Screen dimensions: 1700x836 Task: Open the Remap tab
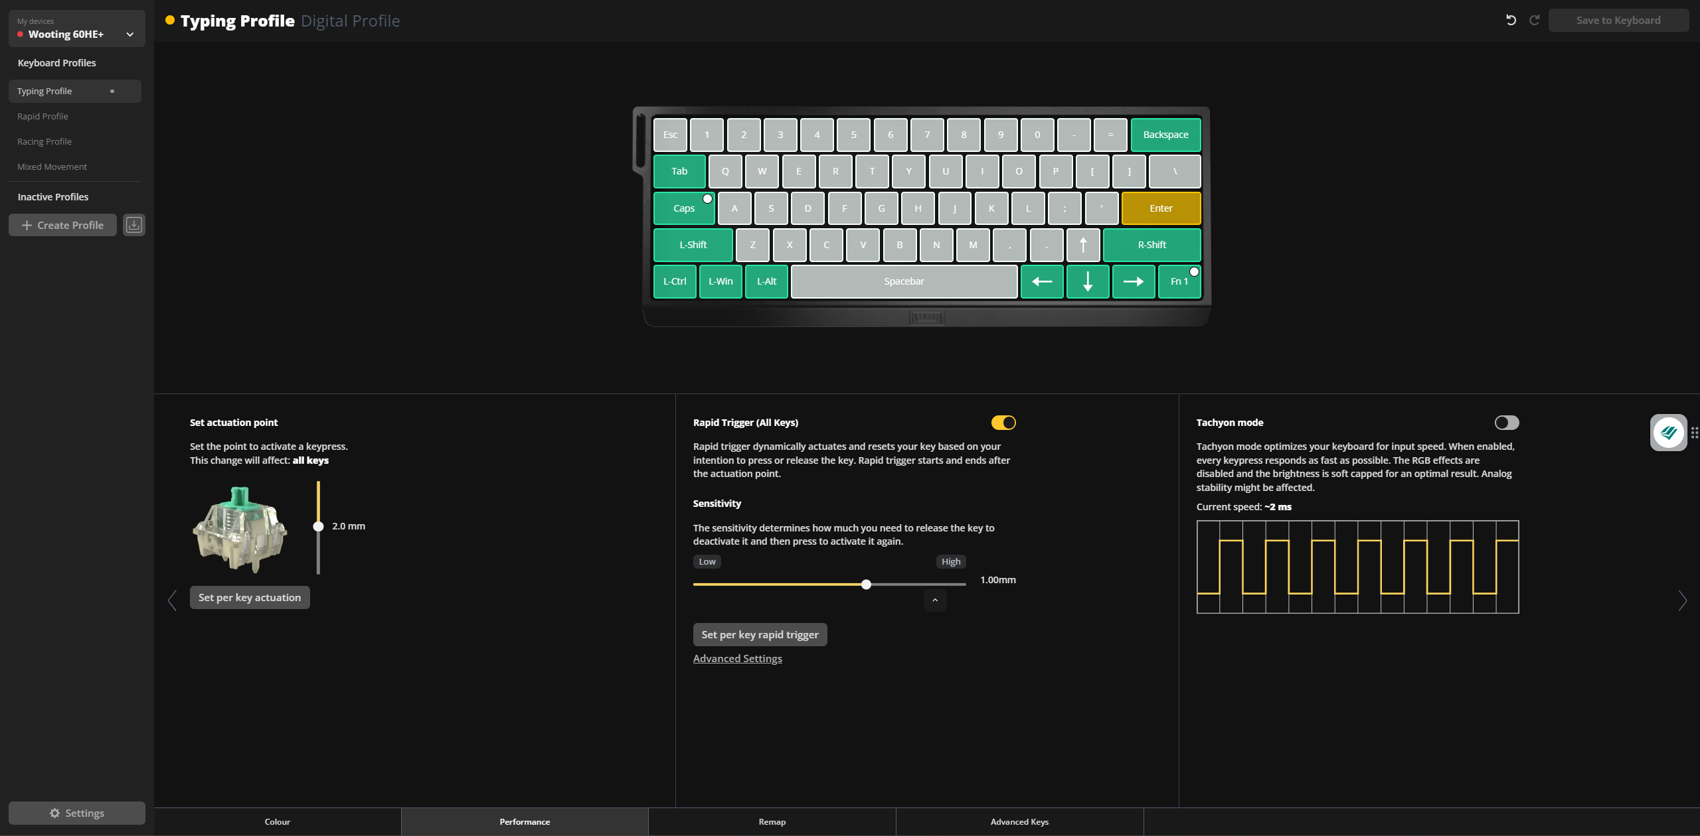click(x=772, y=821)
